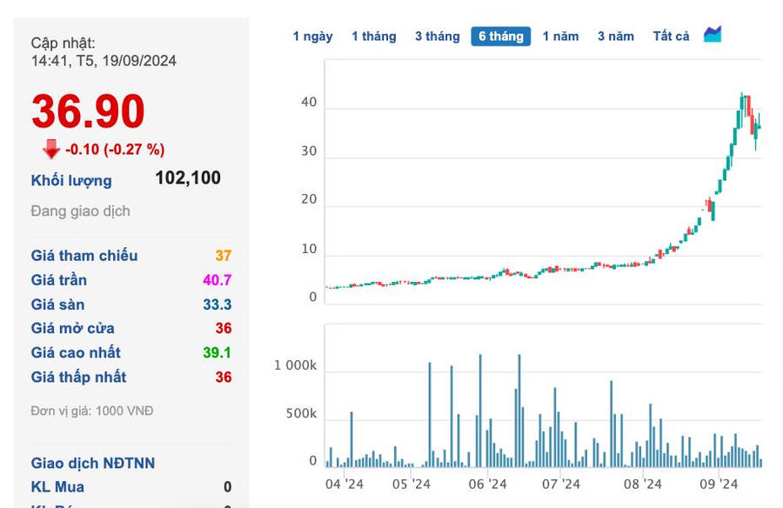Switch chart to area chart type icon
The height and width of the screenshot is (508, 783).
pyautogui.click(x=713, y=35)
